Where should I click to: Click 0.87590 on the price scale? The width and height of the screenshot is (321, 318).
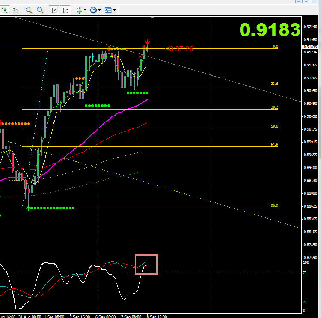tap(310, 257)
